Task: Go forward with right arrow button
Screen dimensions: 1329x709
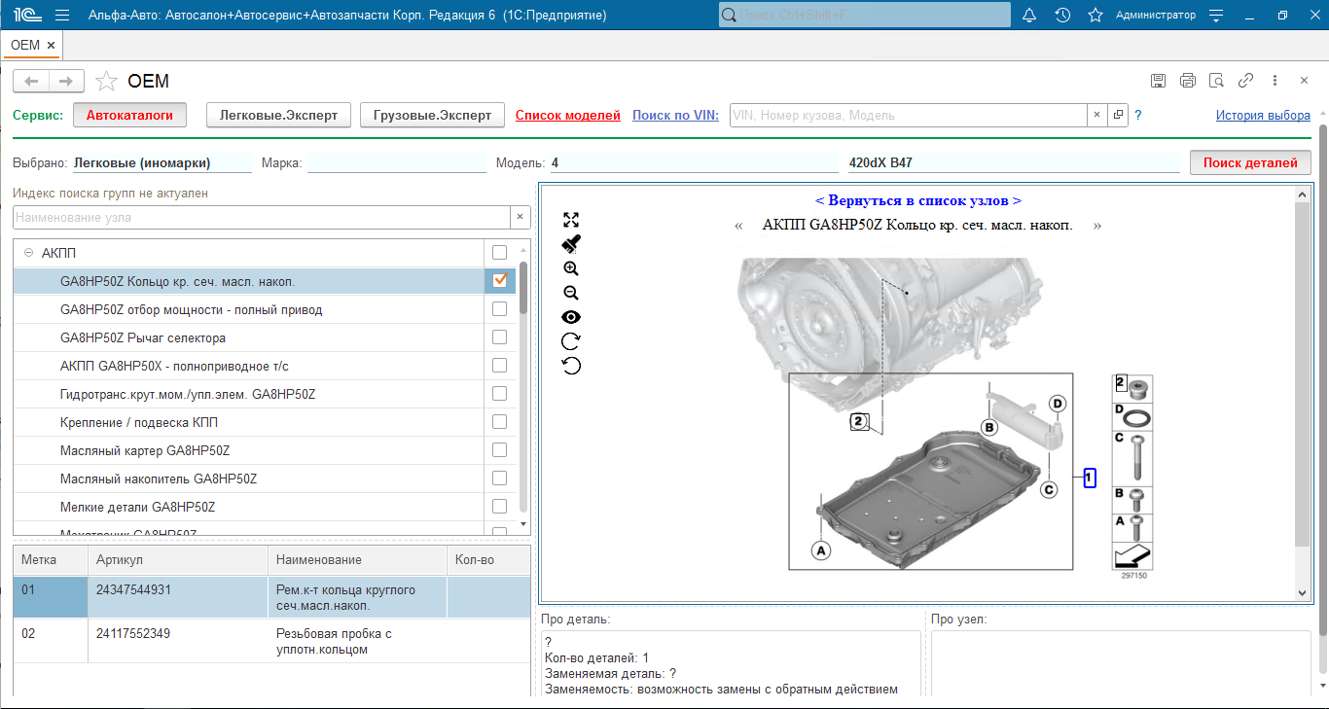Action: [x=66, y=81]
